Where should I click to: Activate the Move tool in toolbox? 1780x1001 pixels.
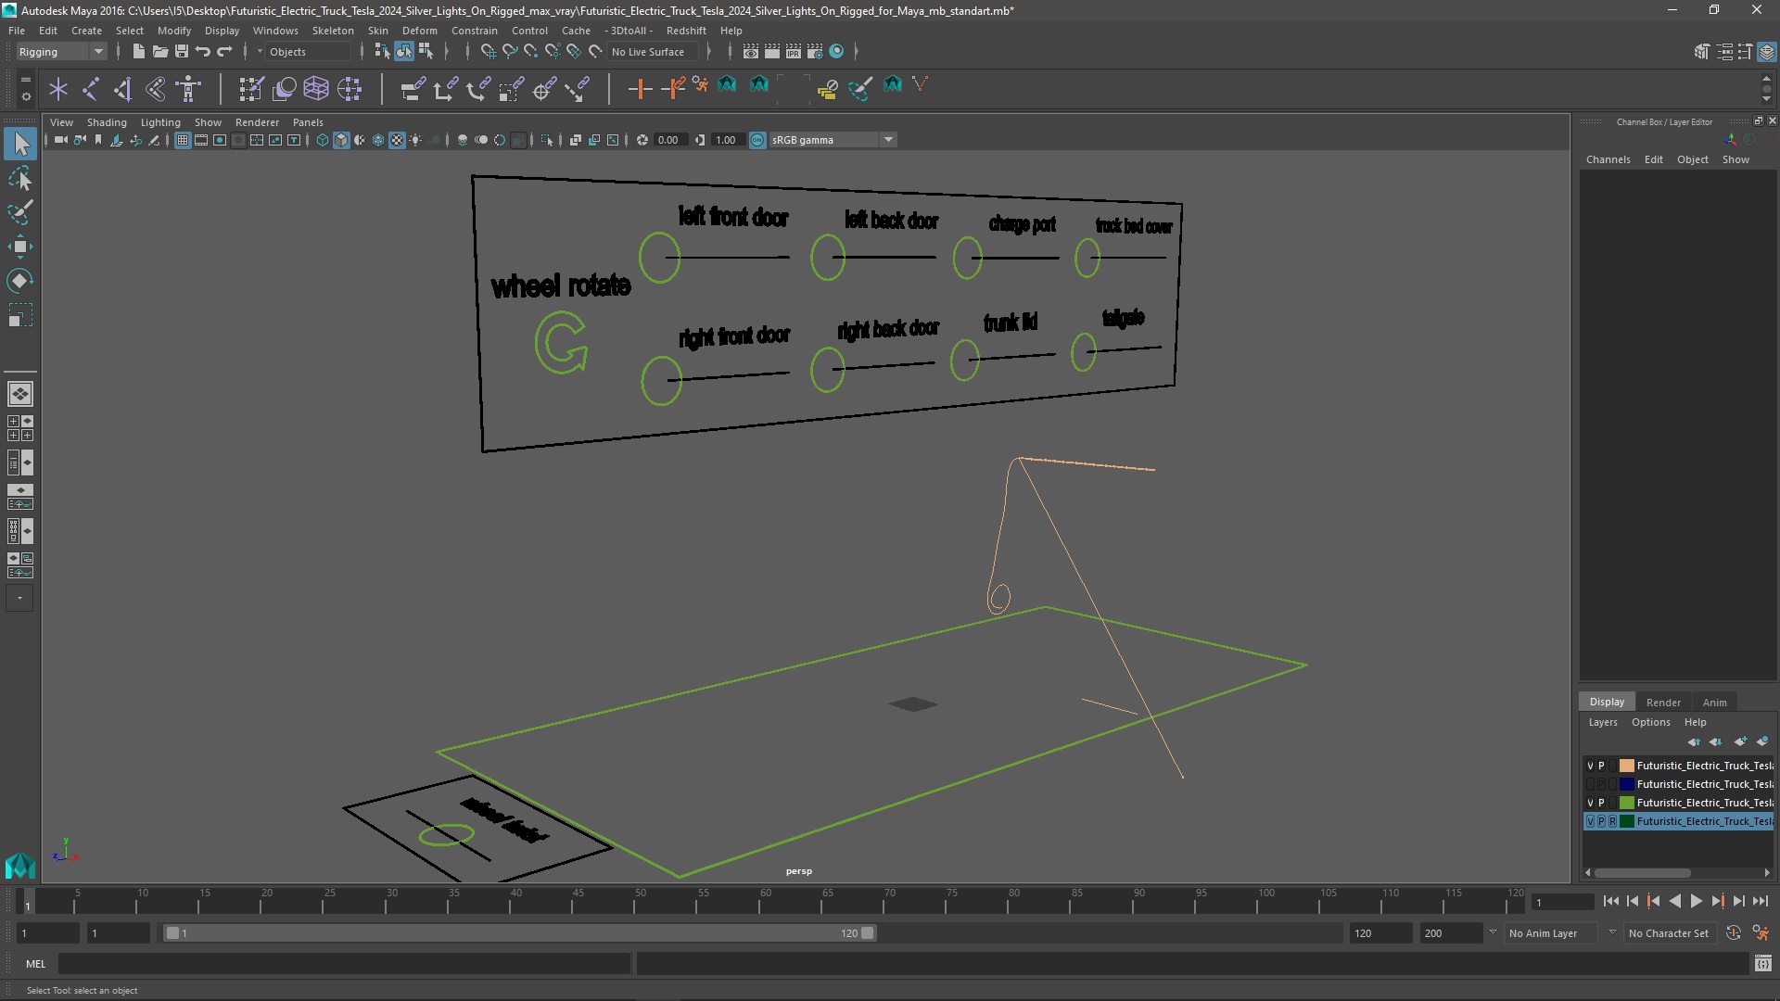(x=20, y=247)
